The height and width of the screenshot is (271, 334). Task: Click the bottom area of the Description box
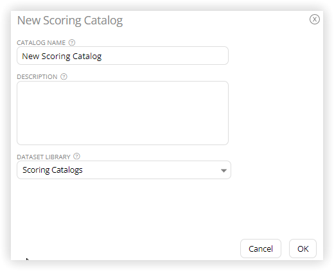[123, 137]
